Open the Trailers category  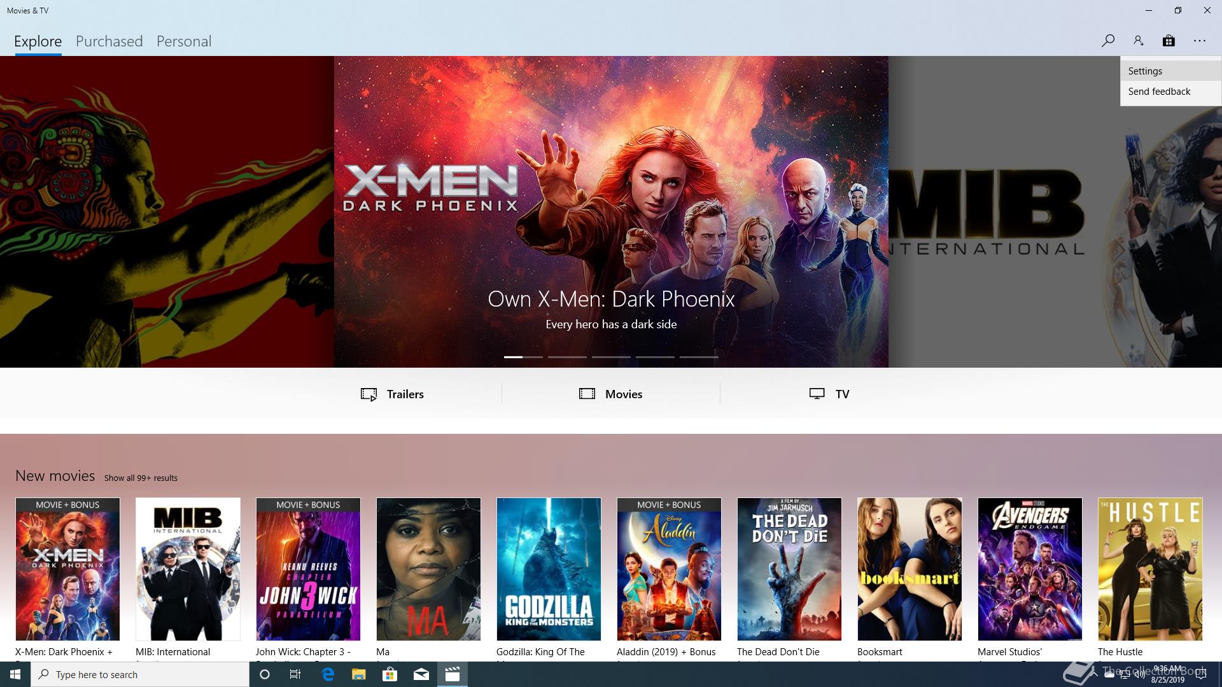pos(392,394)
